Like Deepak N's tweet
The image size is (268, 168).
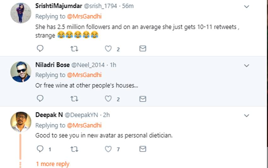point(108,149)
